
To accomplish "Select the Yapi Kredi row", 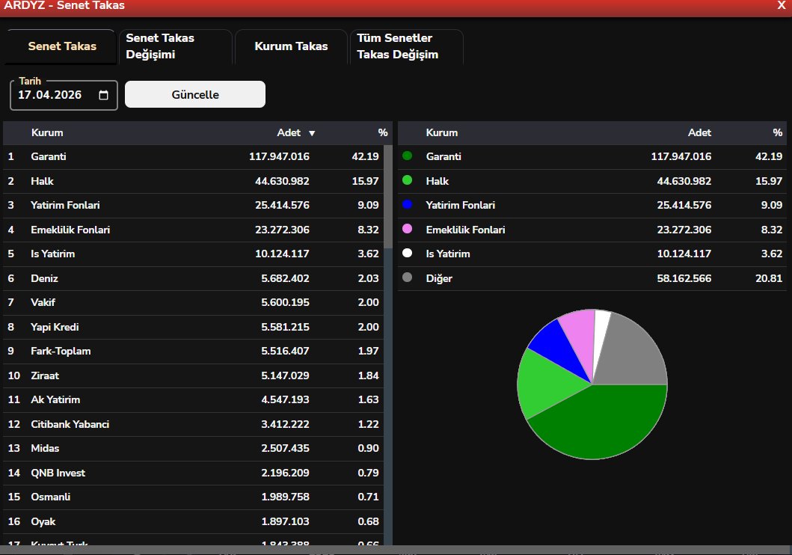I will 193,327.
